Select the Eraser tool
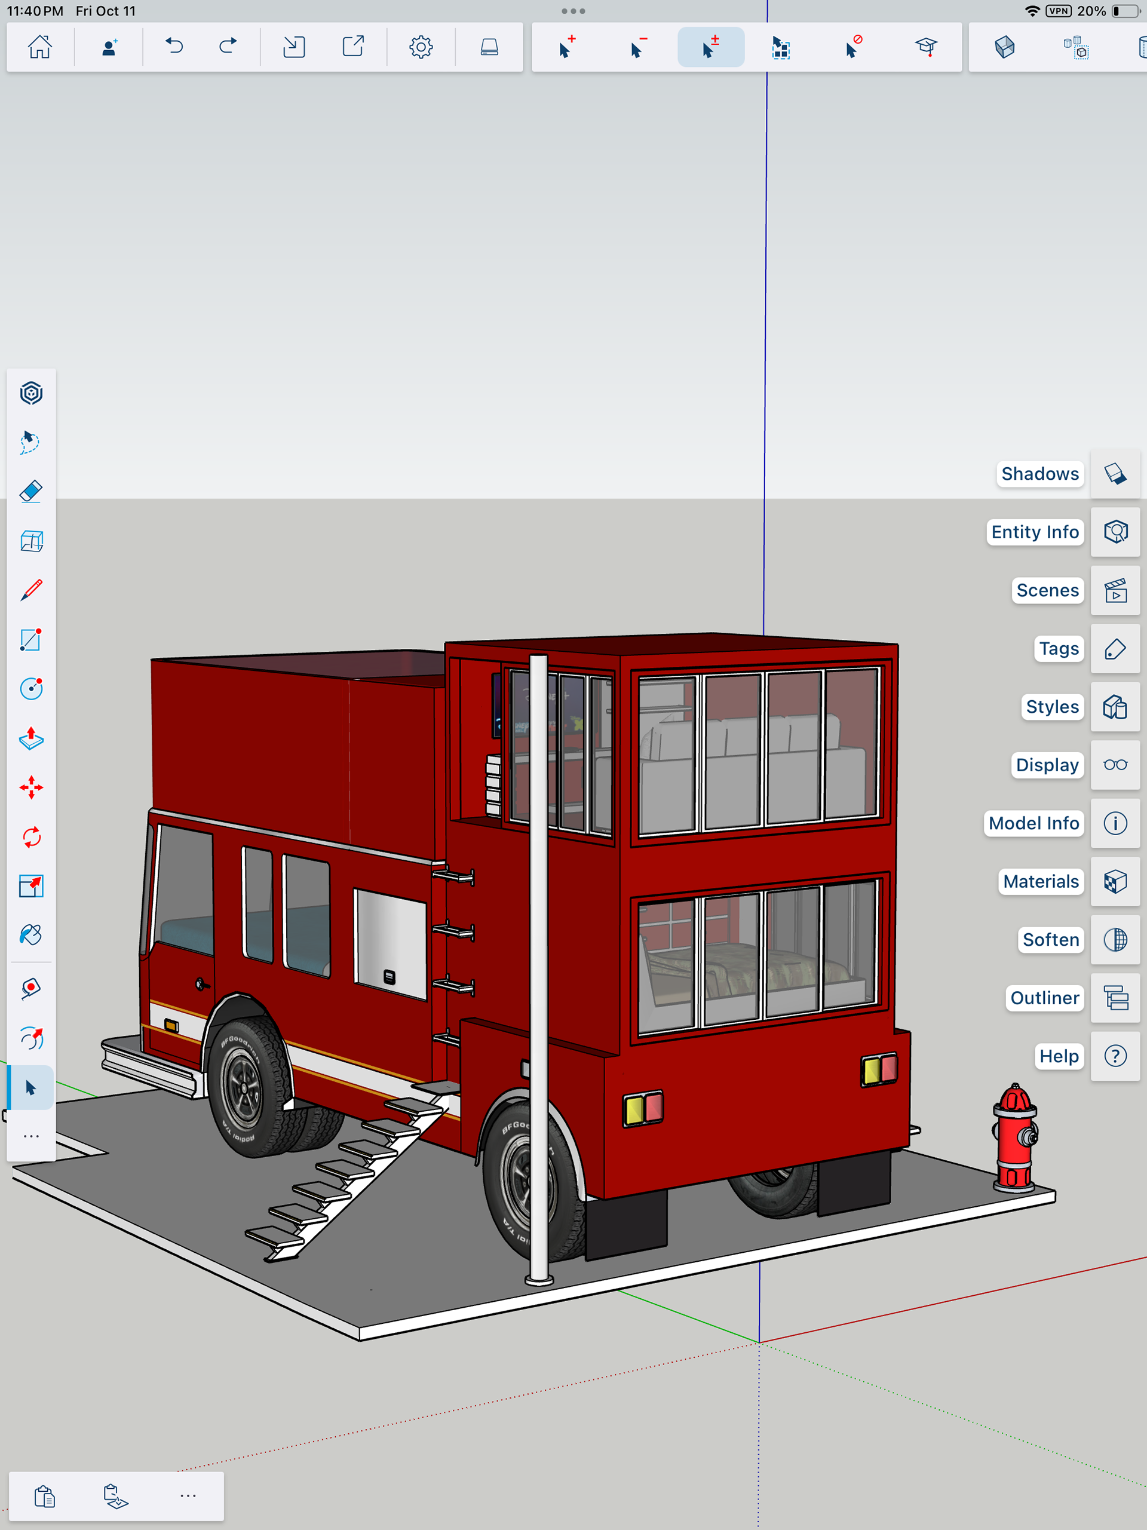 click(x=31, y=492)
